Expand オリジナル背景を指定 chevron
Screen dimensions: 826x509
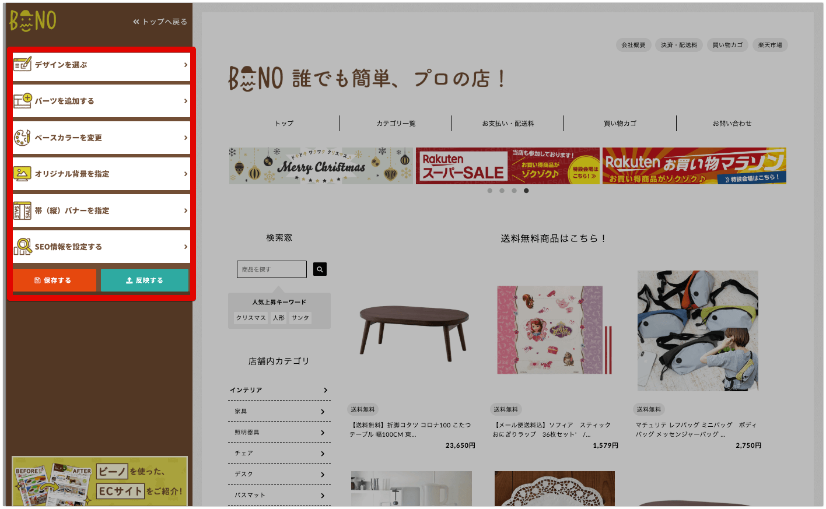(185, 174)
